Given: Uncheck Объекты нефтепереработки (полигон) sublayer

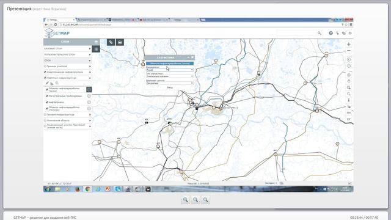Looking at the screenshot, I should click(x=47, y=108).
